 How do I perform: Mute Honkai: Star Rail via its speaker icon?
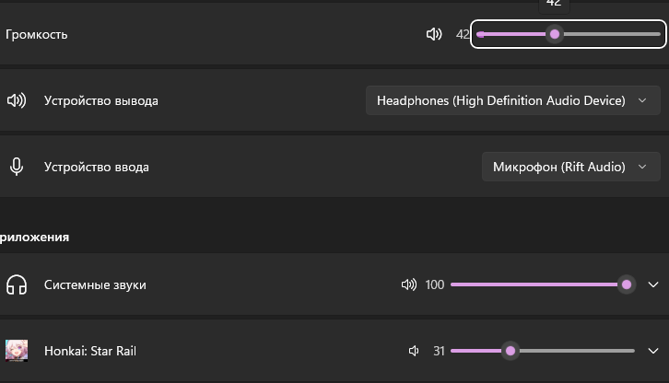click(x=414, y=351)
